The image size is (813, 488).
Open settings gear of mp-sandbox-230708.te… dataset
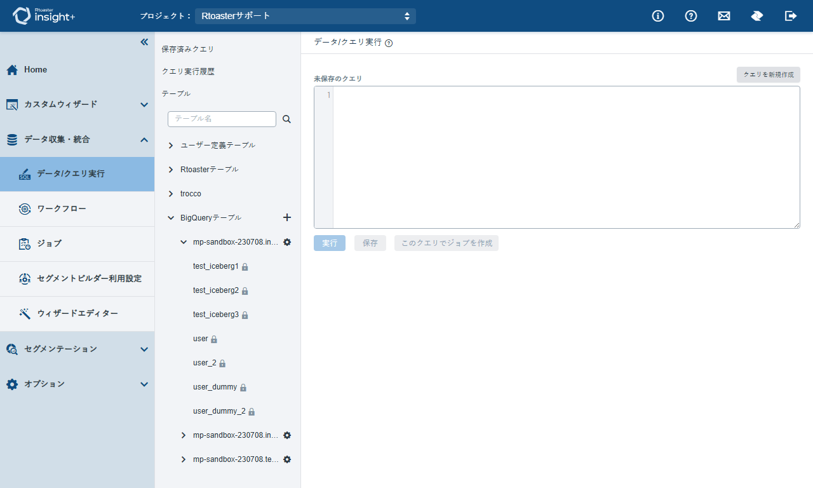tap(287, 459)
